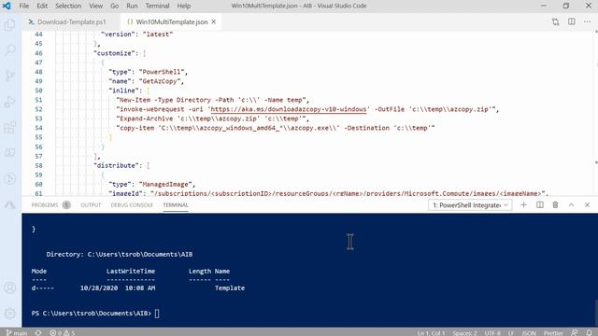
Task: Open the Azure view in activity bar
Action: 10,204
